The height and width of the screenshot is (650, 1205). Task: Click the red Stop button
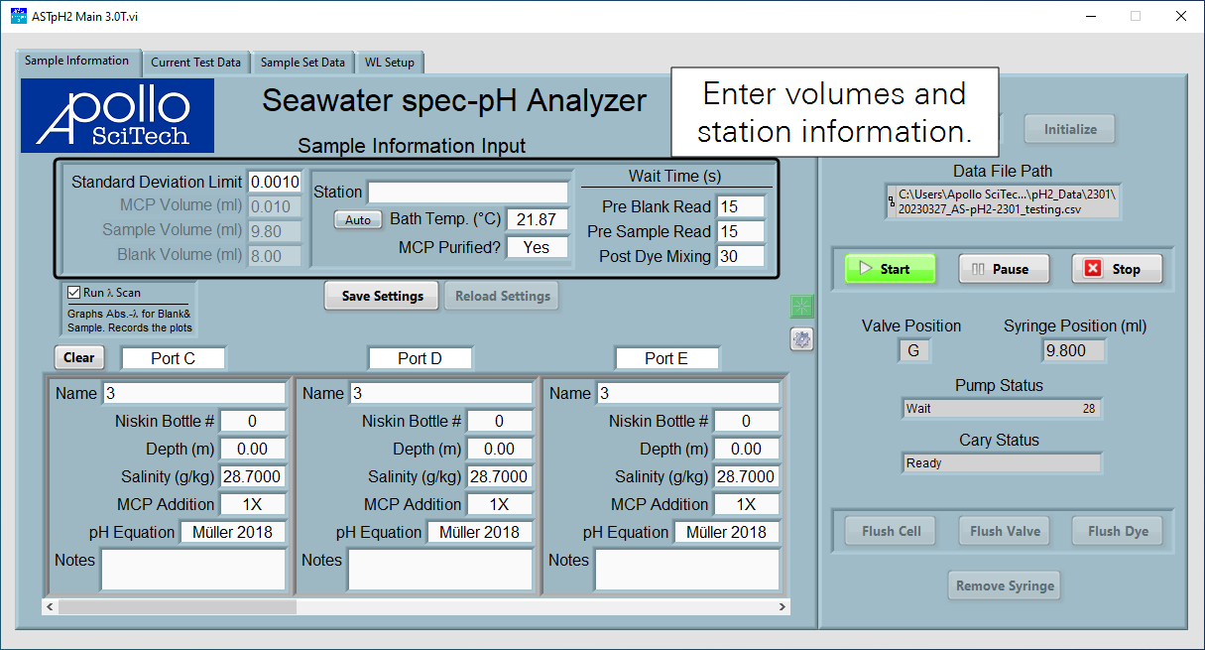click(1117, 269)
